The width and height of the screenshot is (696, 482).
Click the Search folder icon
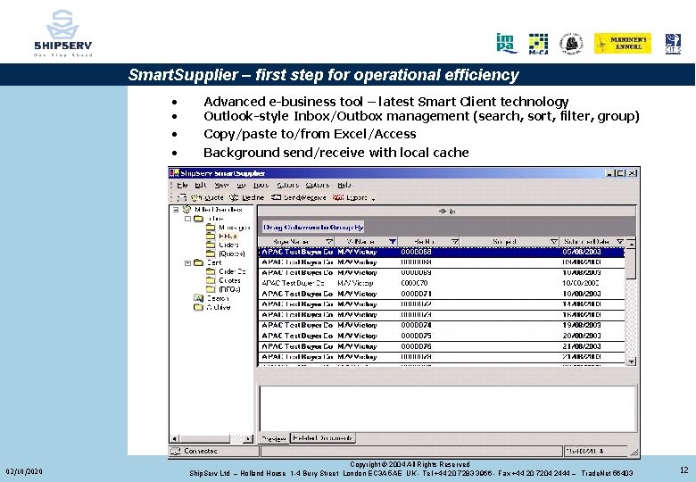tap(198, 298)
